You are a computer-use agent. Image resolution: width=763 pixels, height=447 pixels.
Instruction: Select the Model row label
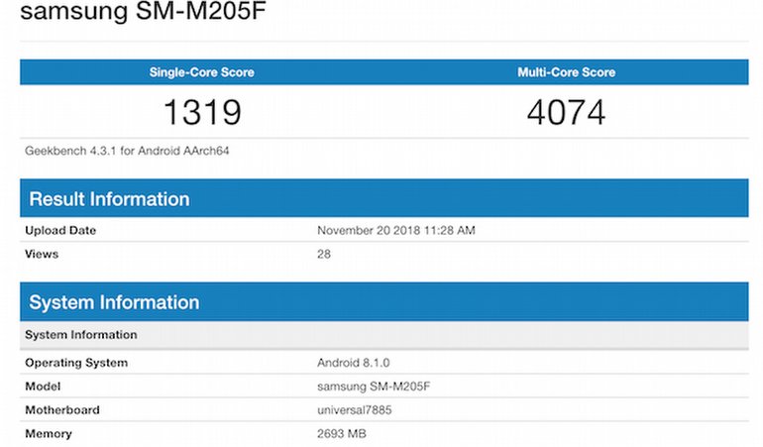click(x=43, y=387)
